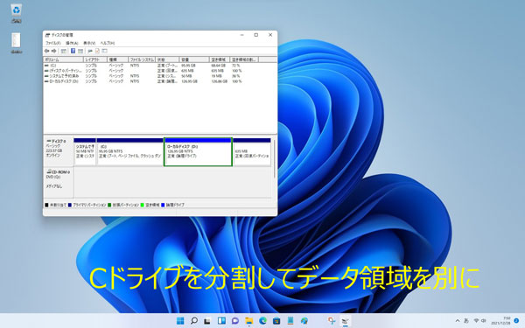
Task: Sort by the 種類 column header
Action: point(117,59)
